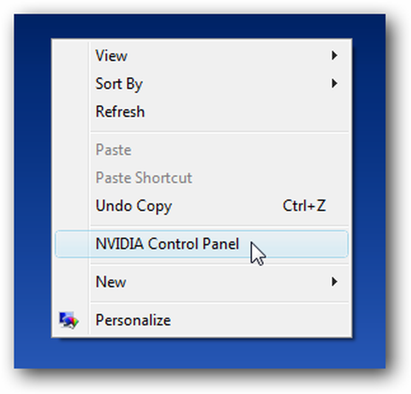Click the disabled Paste Shortcut entry
Image resolution: width=411 pixels, height=394 pixels.
pyautogui.click(x=201, y=177)
